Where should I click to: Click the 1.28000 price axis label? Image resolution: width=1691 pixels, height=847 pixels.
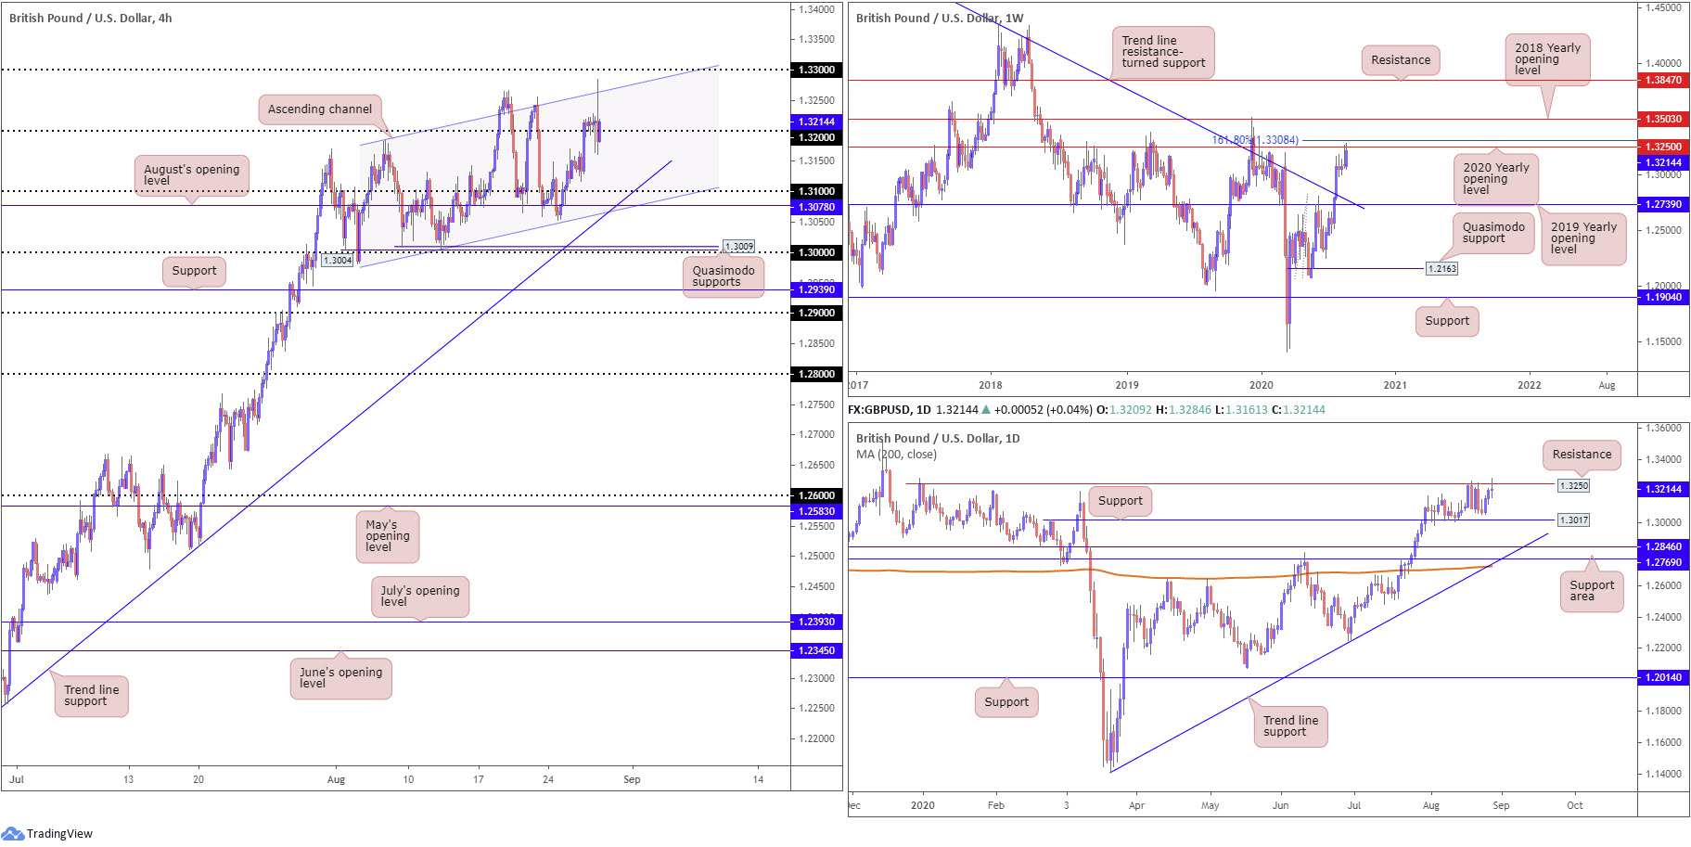pyautogui.click(x=816, y=374)
